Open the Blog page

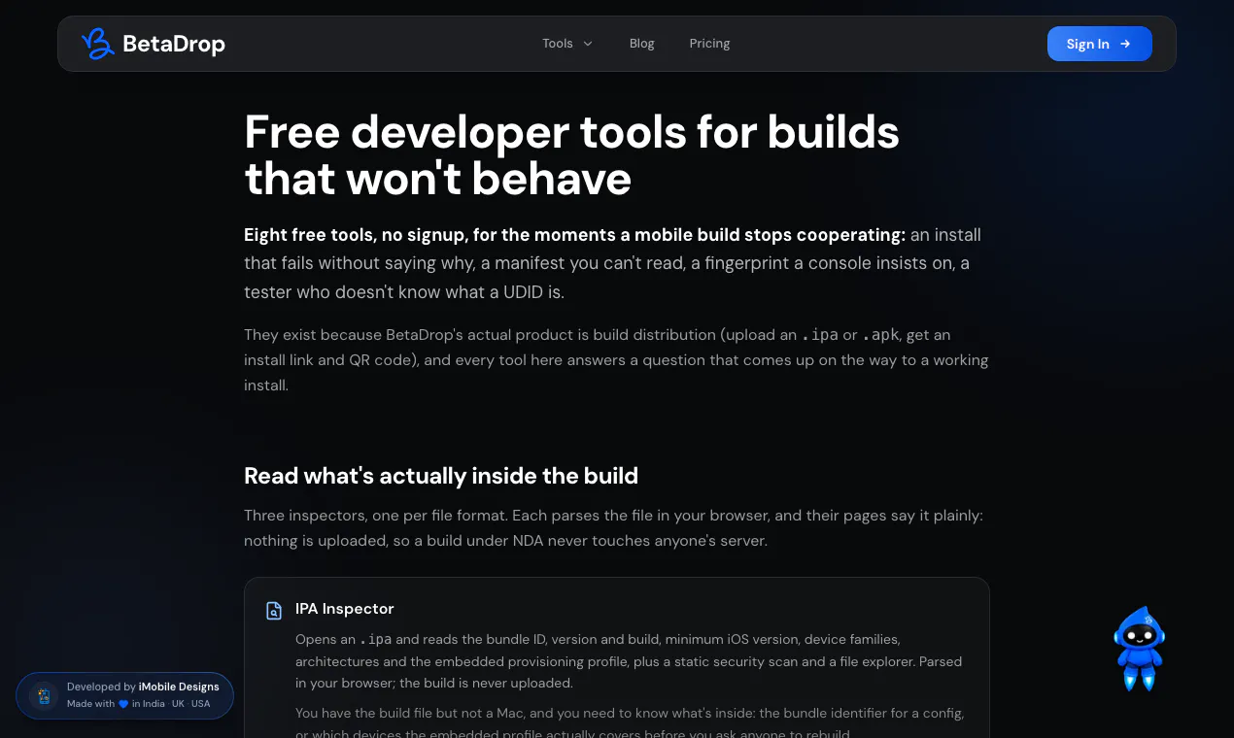point(642,44)
